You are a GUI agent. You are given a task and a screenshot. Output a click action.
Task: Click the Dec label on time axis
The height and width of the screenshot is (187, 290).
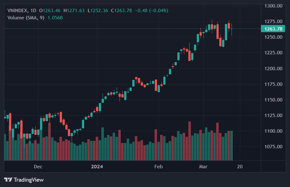point(38,167)
